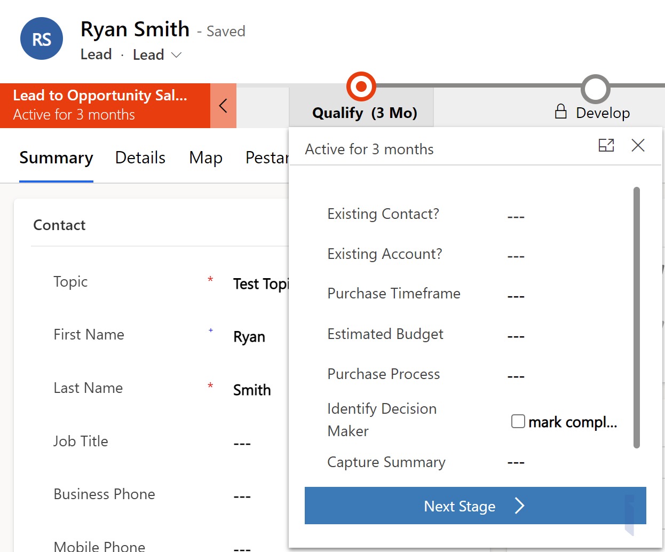Select the Qualify stage circle marker
Screen dimensions: 665x552
coord(361,86)
